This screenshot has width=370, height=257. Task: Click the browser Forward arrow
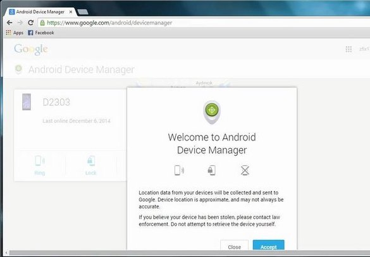20,23
